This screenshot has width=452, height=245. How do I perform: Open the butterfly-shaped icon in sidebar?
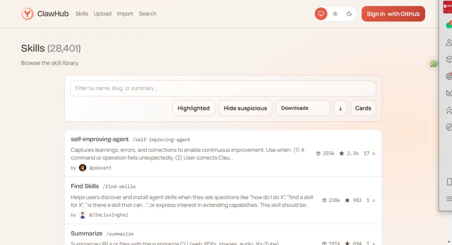(x=449, y=93)
